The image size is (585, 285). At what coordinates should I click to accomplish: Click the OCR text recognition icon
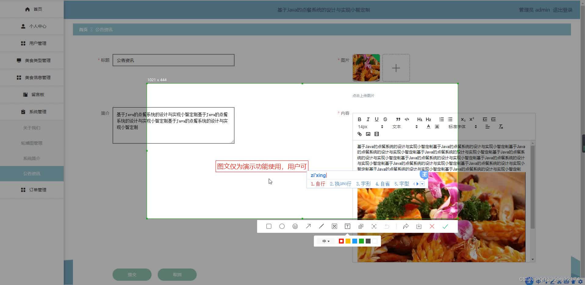(374, 226)
